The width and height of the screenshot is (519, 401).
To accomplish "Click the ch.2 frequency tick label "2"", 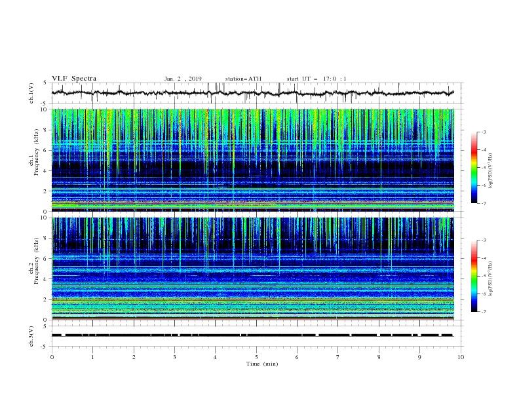I will [46, 299].
